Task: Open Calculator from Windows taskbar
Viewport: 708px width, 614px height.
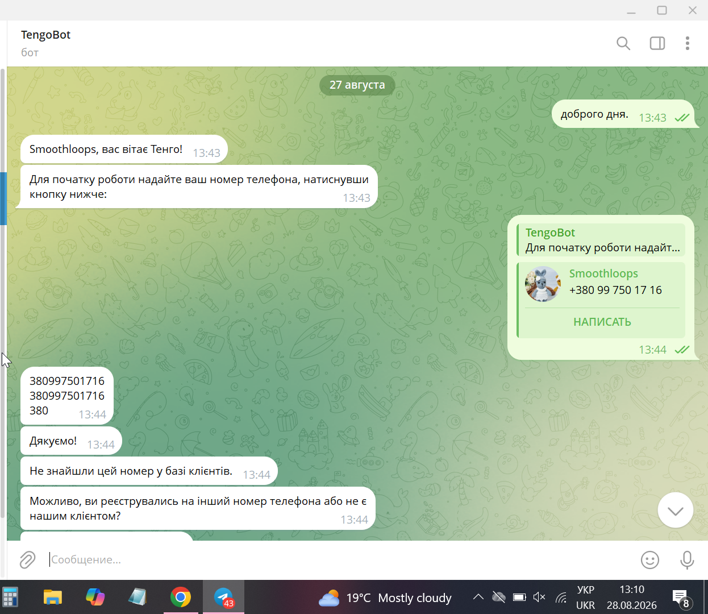Action: [x=10, y=598]
